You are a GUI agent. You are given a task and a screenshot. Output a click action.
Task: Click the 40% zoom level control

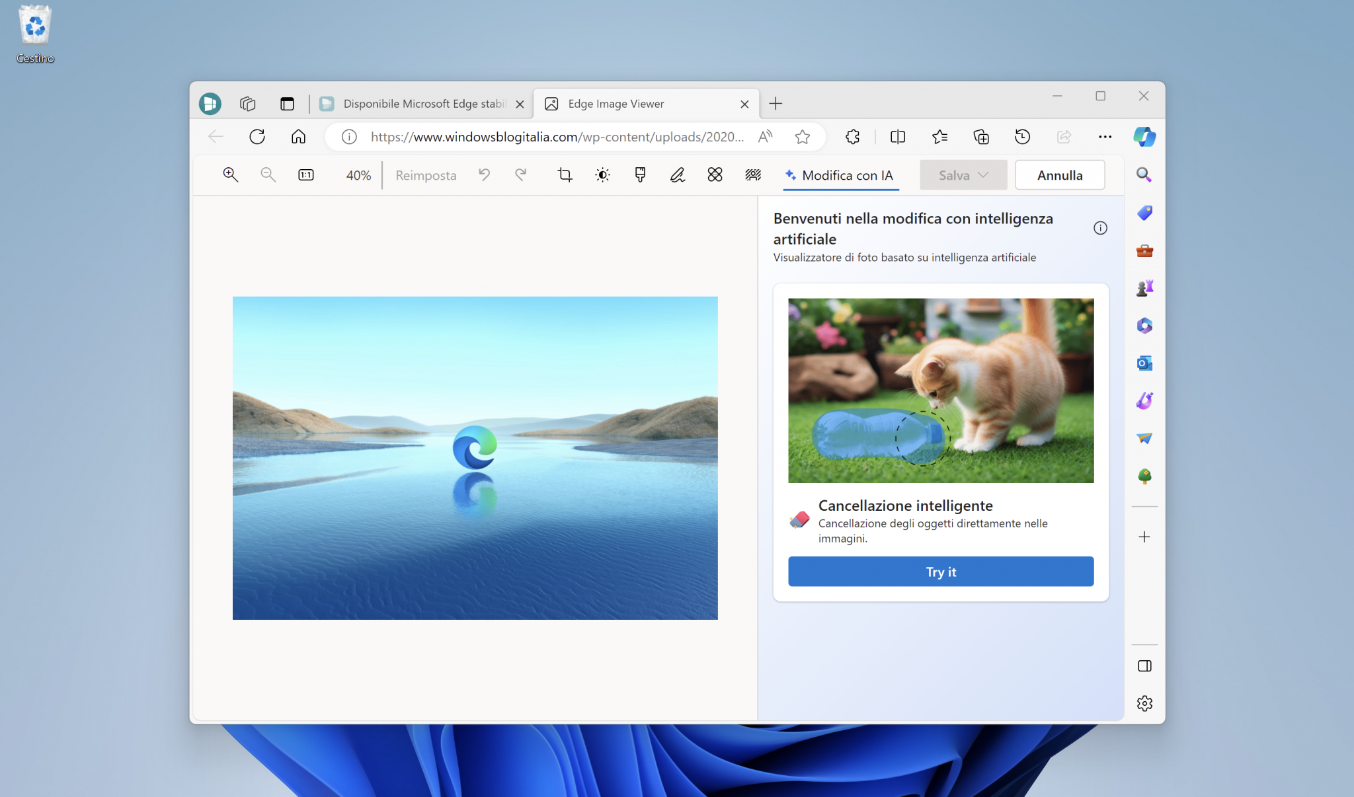[357, 174]
